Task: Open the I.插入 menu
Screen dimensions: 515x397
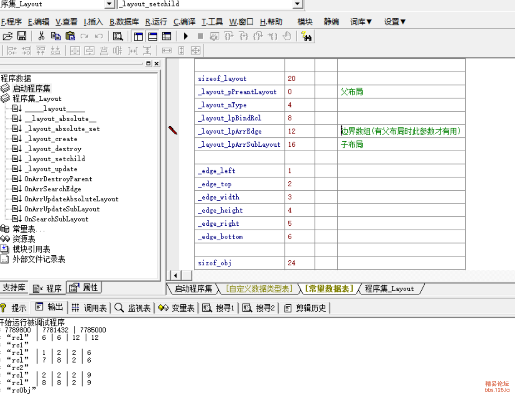Action: tap(93, 22)
